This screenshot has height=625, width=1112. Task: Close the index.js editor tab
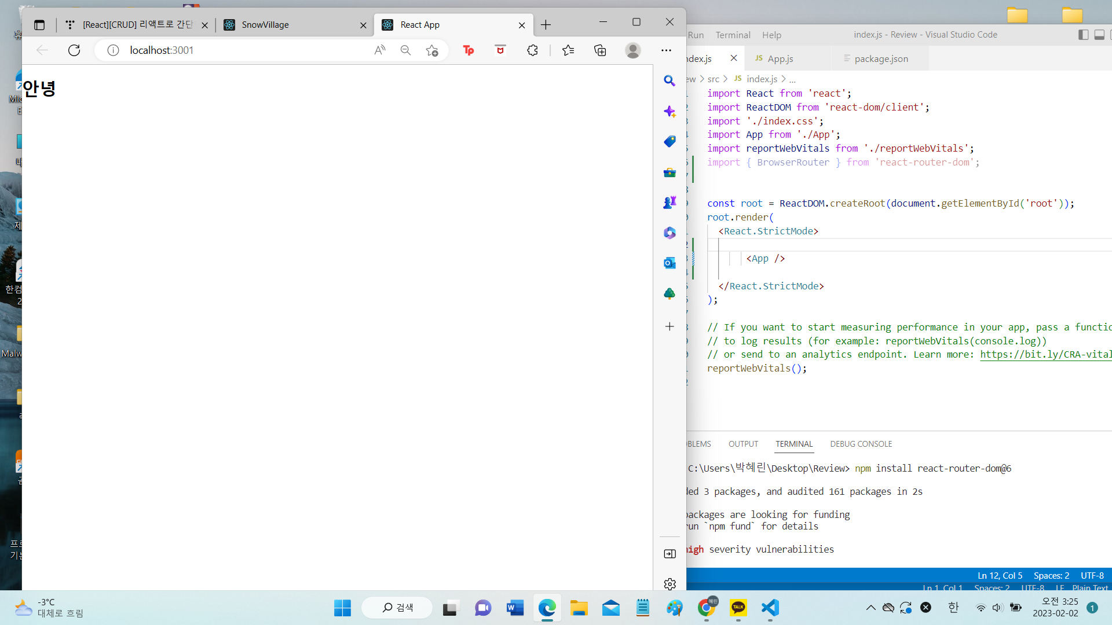pos(734,58)
